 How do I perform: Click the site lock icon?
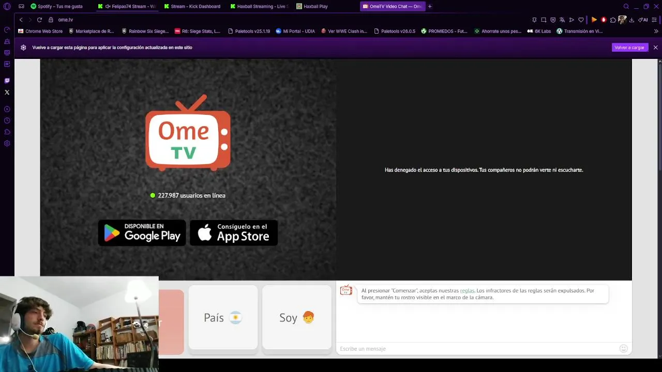tap(51, 20)
